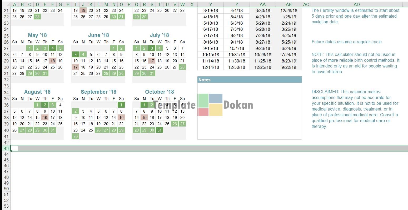Select the row 32 header
Viewport: 408px width, 210px height.
(x=6, y=80)
